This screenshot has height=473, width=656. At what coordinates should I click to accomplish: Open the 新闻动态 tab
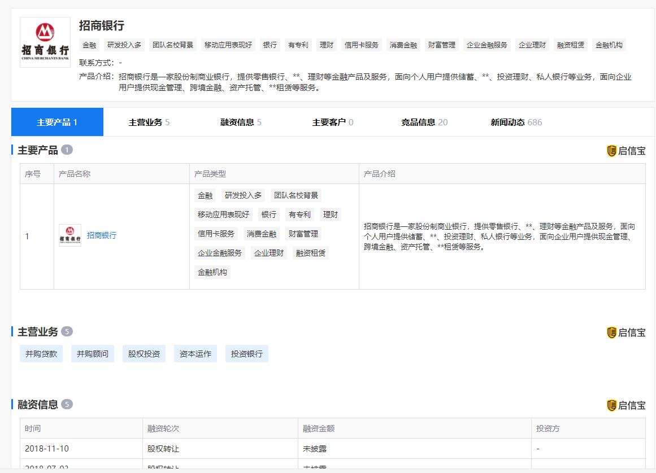point(510,121)
